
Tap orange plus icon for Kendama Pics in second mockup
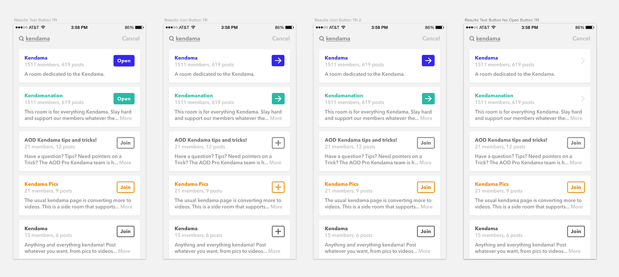tap(278, 187)
